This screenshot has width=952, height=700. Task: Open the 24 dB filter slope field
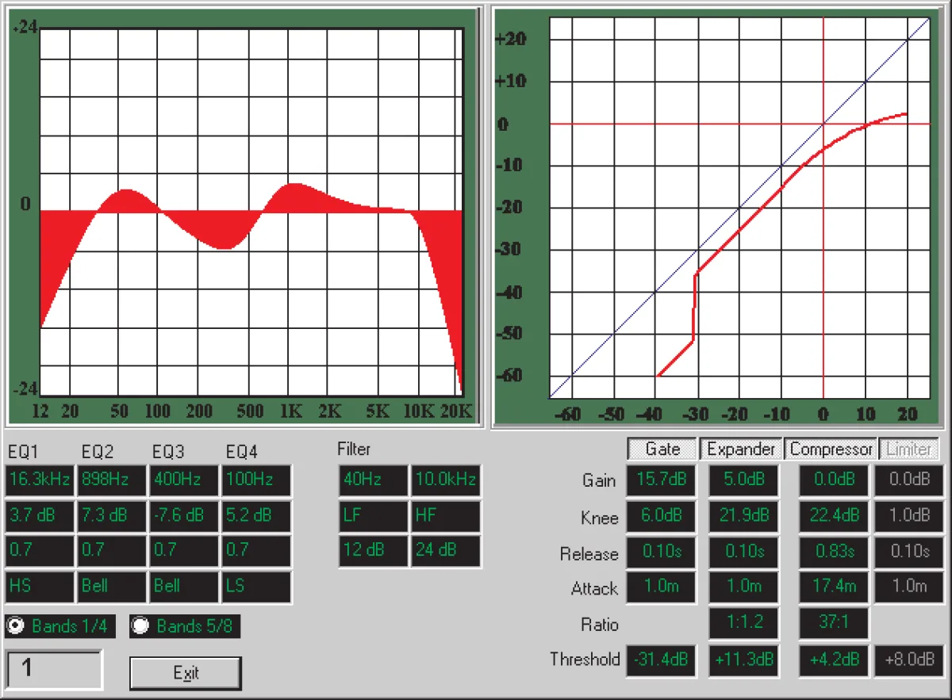(446, 550)
